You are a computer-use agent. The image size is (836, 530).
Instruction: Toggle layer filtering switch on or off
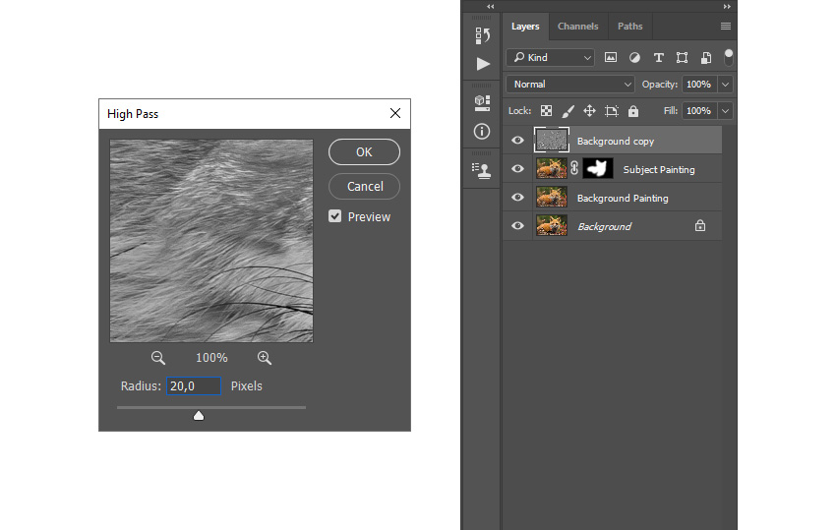(x=728, y=57)
